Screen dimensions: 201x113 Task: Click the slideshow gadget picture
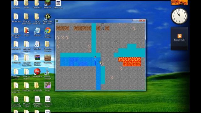tap(179, 3)
